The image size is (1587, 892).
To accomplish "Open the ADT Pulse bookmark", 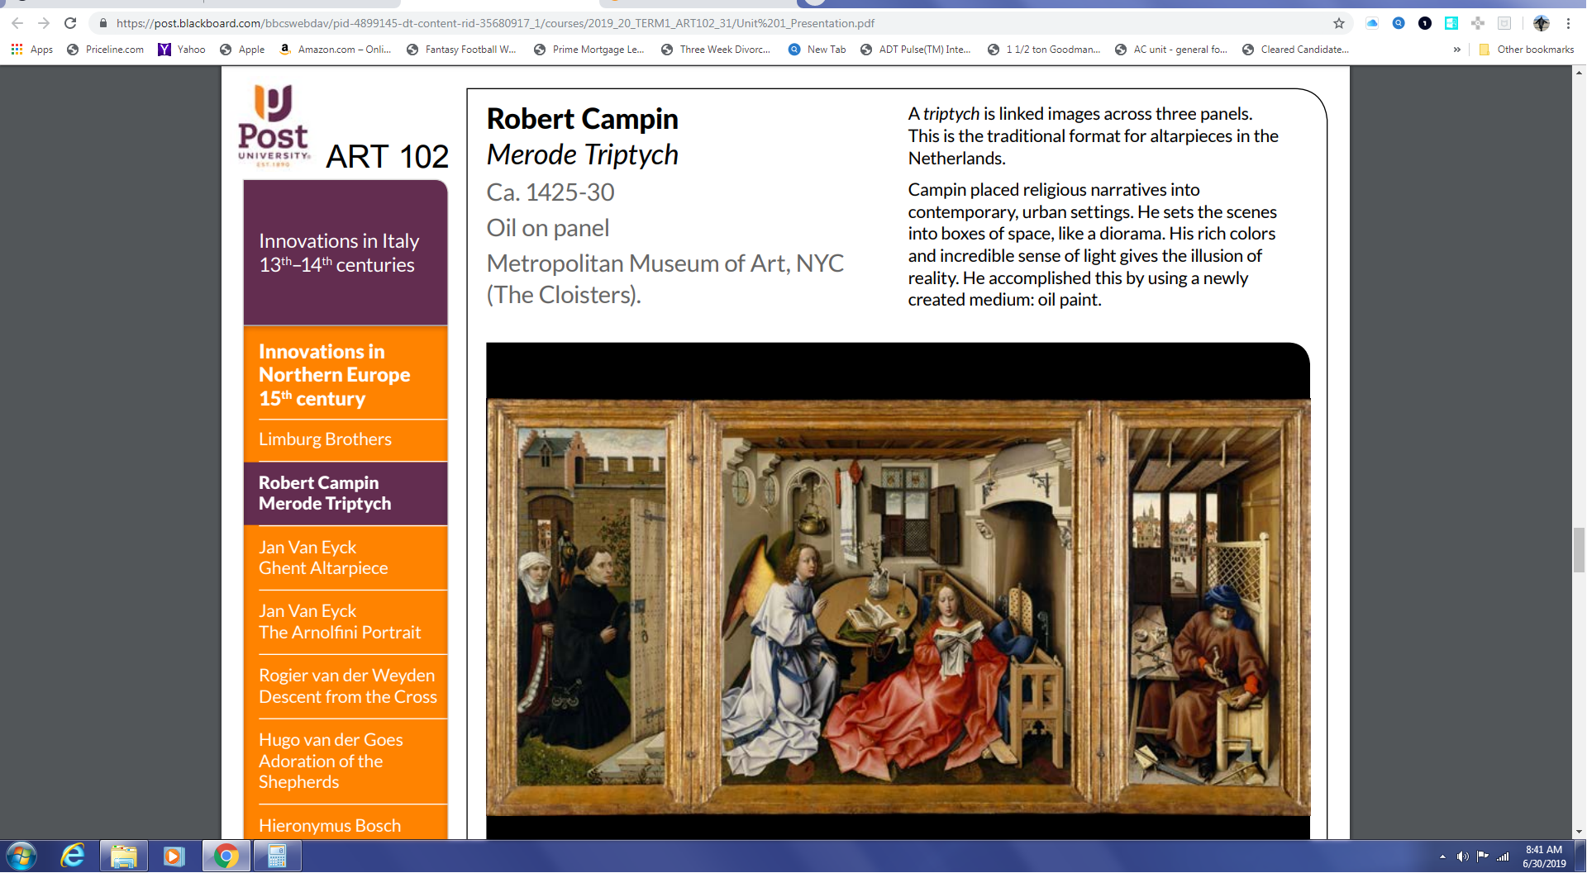I will click(x=916, y=50).
